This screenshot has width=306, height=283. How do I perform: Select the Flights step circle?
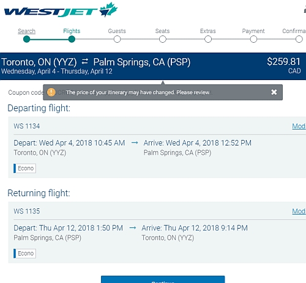point(72,39)
